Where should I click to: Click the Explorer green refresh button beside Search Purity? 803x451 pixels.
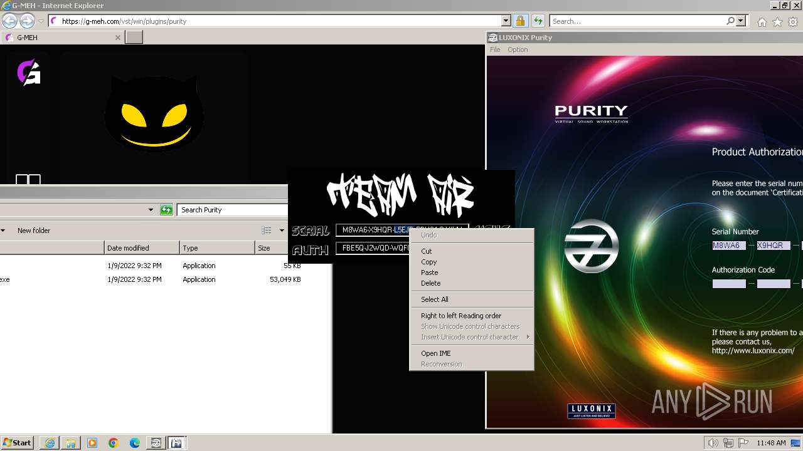click(x=166, y=210)
